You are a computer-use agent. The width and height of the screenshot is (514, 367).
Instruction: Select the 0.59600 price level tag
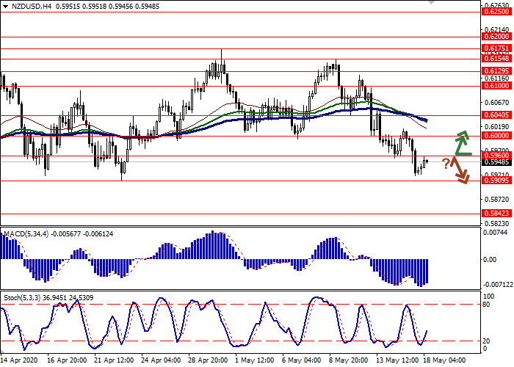(496, 156)
